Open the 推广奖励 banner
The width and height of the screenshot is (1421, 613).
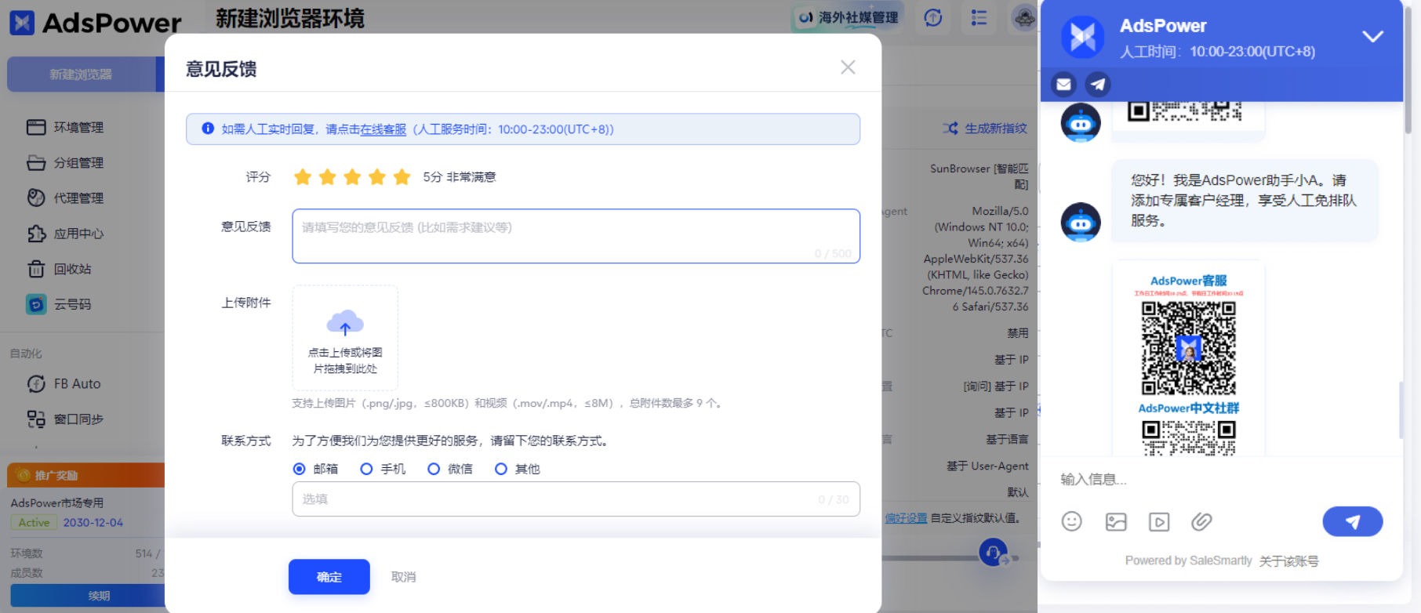click(86, 475)
